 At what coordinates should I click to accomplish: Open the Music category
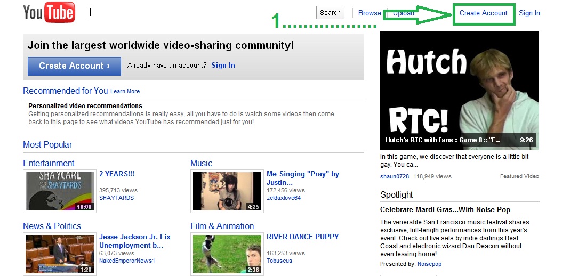pyautogui.click(x=202, y=163)
